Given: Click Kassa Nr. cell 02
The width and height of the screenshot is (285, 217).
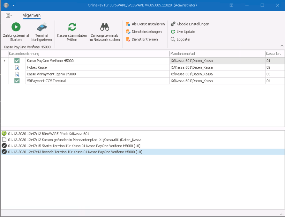Looking at the screenshot, I should (275, 67).
